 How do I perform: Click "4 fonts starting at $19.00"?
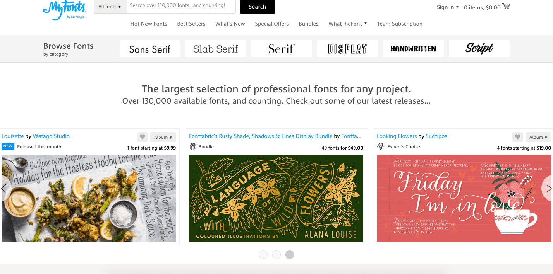pos(524,148)
